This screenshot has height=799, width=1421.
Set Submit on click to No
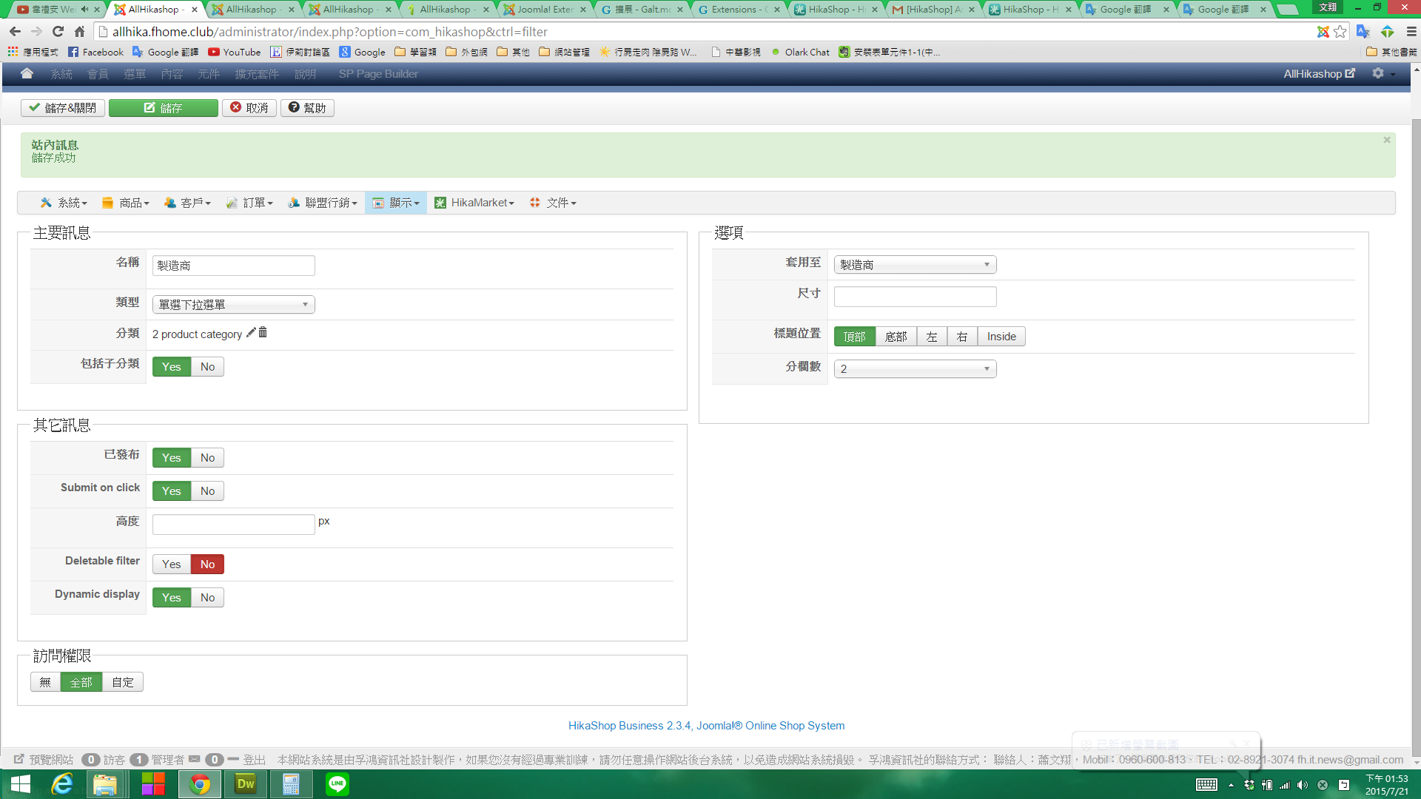pos(207,491)
